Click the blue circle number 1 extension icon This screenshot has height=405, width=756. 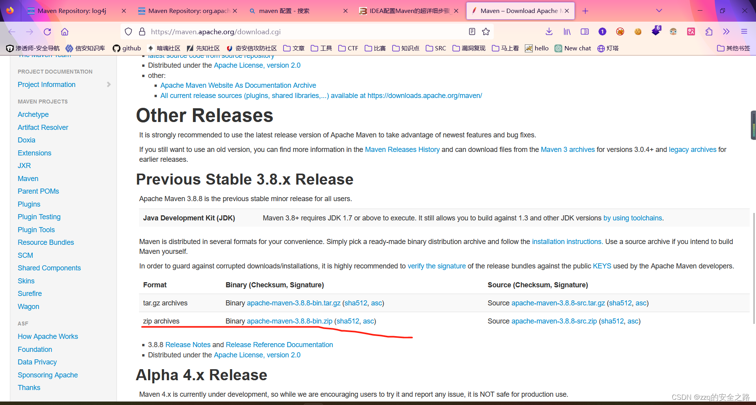tap(602, 32)
